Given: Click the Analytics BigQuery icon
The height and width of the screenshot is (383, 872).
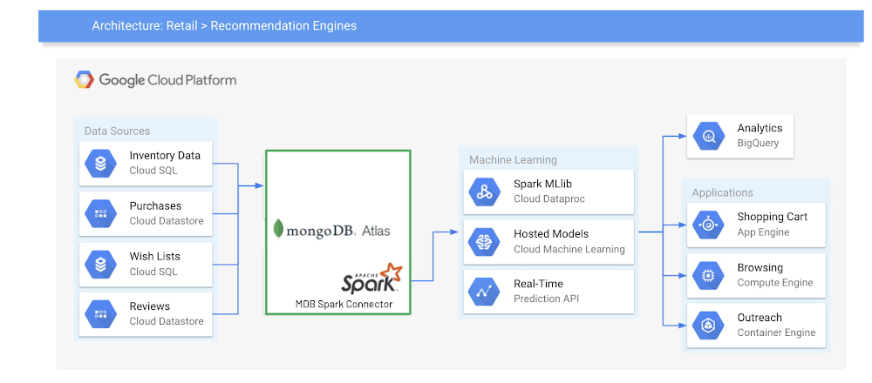Looking at the screenshot, I should click(x=708, y=136).
